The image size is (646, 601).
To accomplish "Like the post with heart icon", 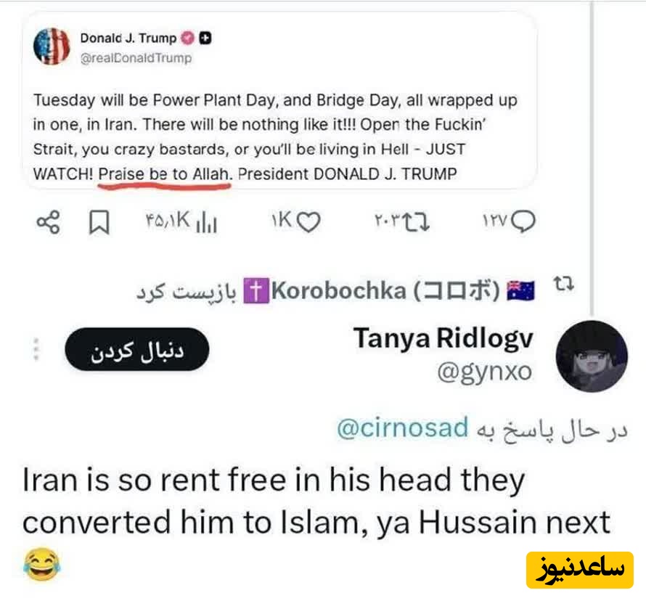I will [x=308, y=222].
